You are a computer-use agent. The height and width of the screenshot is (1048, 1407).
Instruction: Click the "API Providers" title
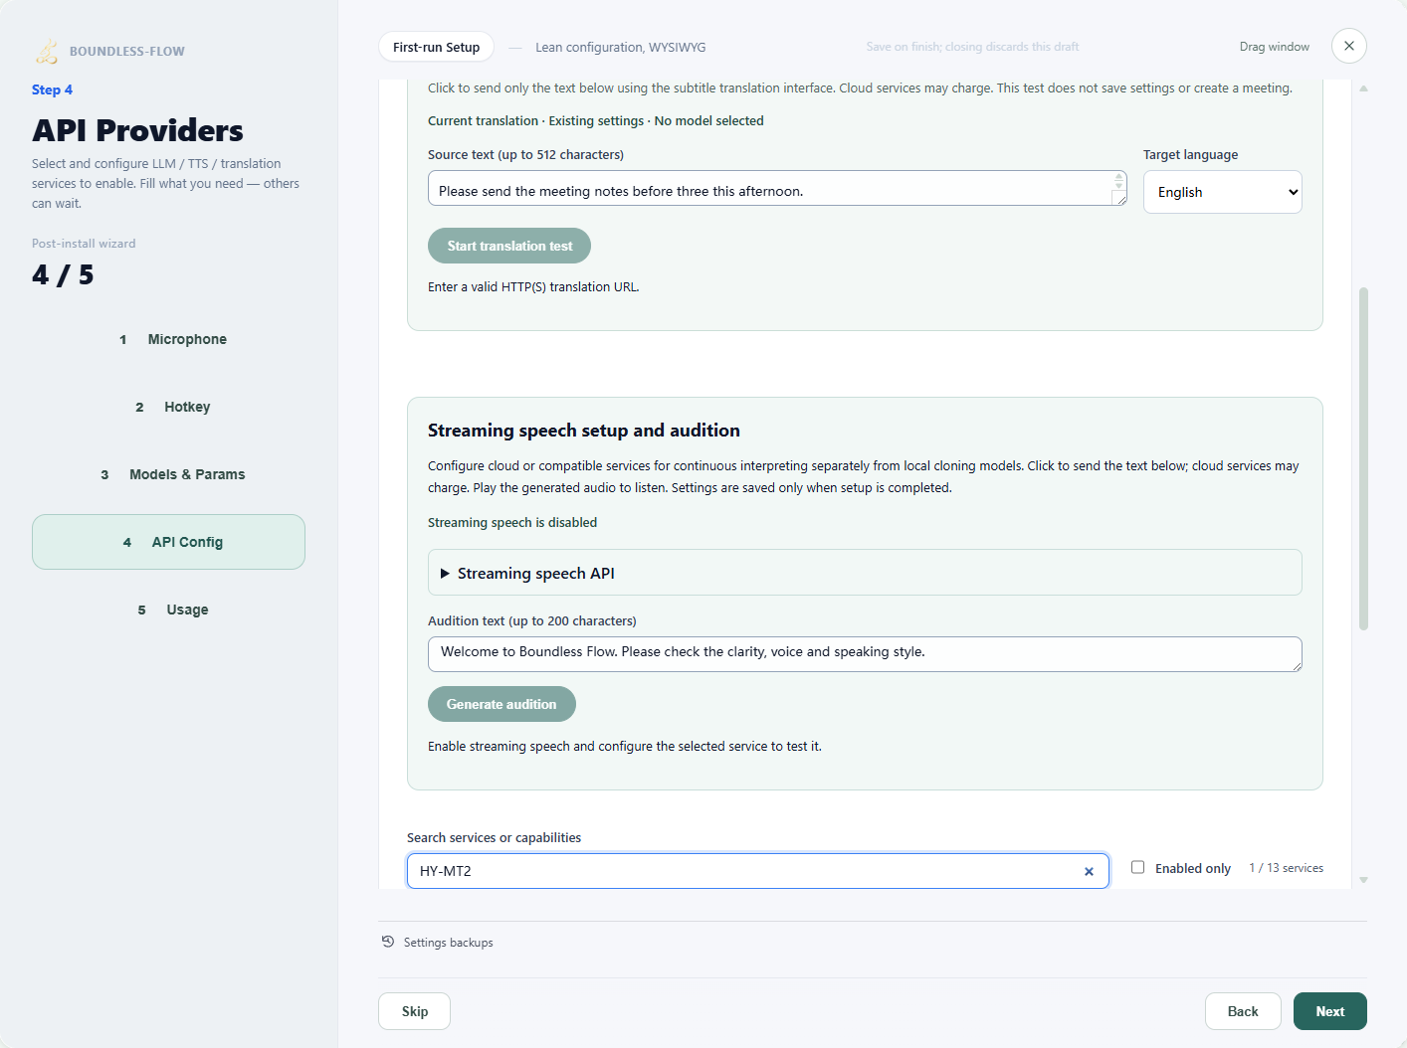point(137,130)
